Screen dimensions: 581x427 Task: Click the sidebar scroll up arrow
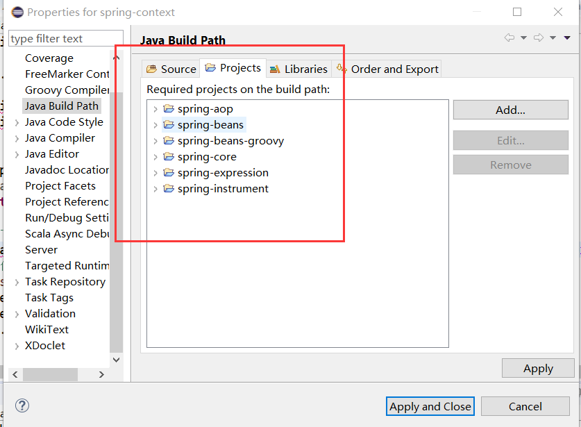click(117, 58)
